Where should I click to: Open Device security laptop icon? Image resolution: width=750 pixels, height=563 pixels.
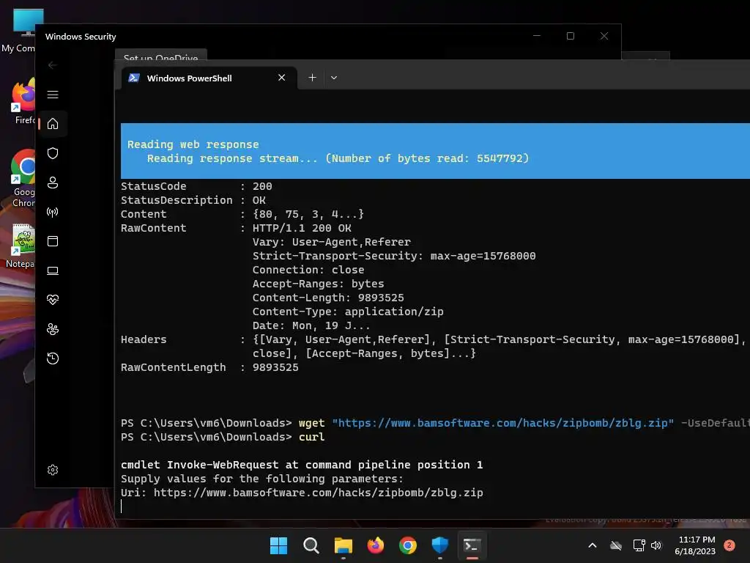tap(53, 271)
